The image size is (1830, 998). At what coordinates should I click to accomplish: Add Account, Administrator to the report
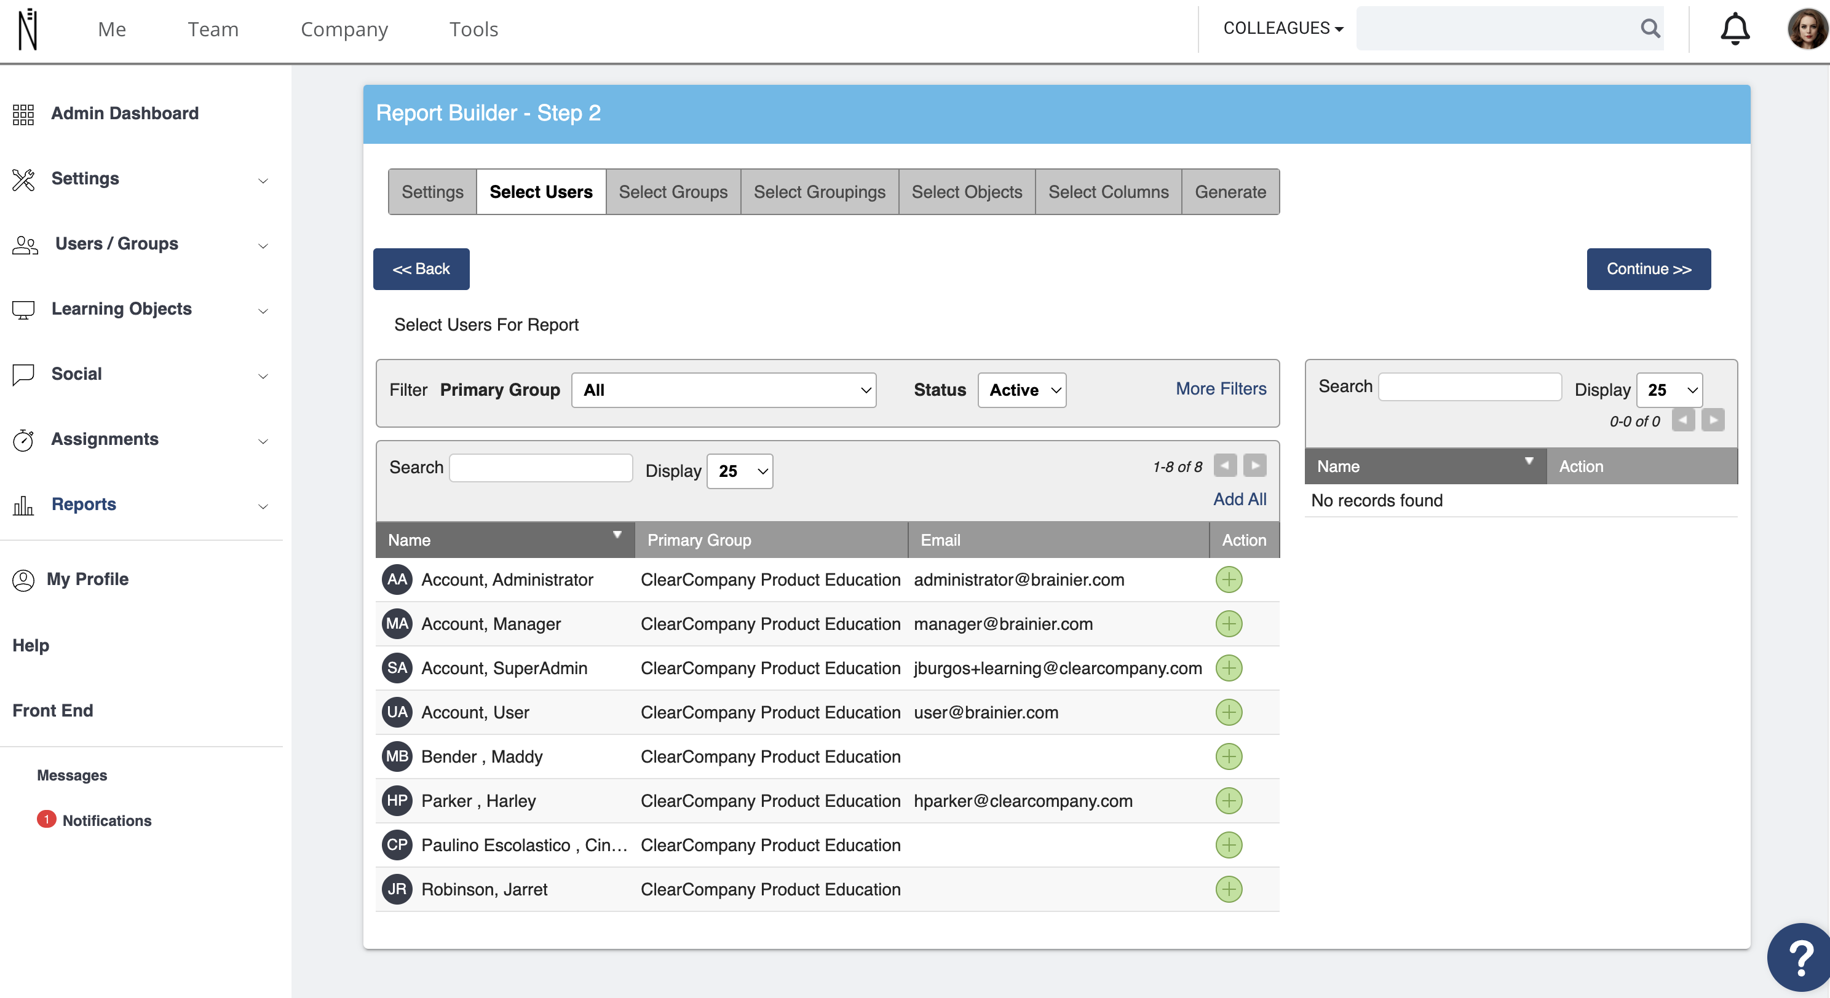(1228, 580)
